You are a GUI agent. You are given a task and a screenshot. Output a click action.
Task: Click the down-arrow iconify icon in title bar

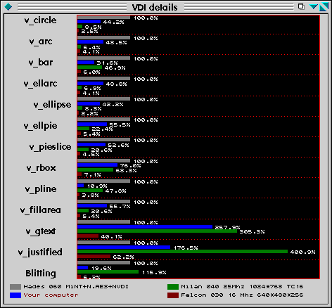pos(313,7)
